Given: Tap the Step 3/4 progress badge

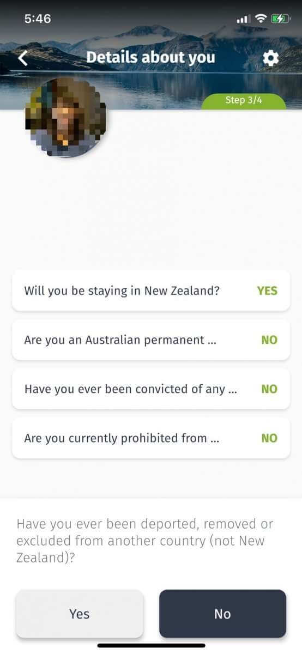Looking at the screenshot, I should [244, 101].
